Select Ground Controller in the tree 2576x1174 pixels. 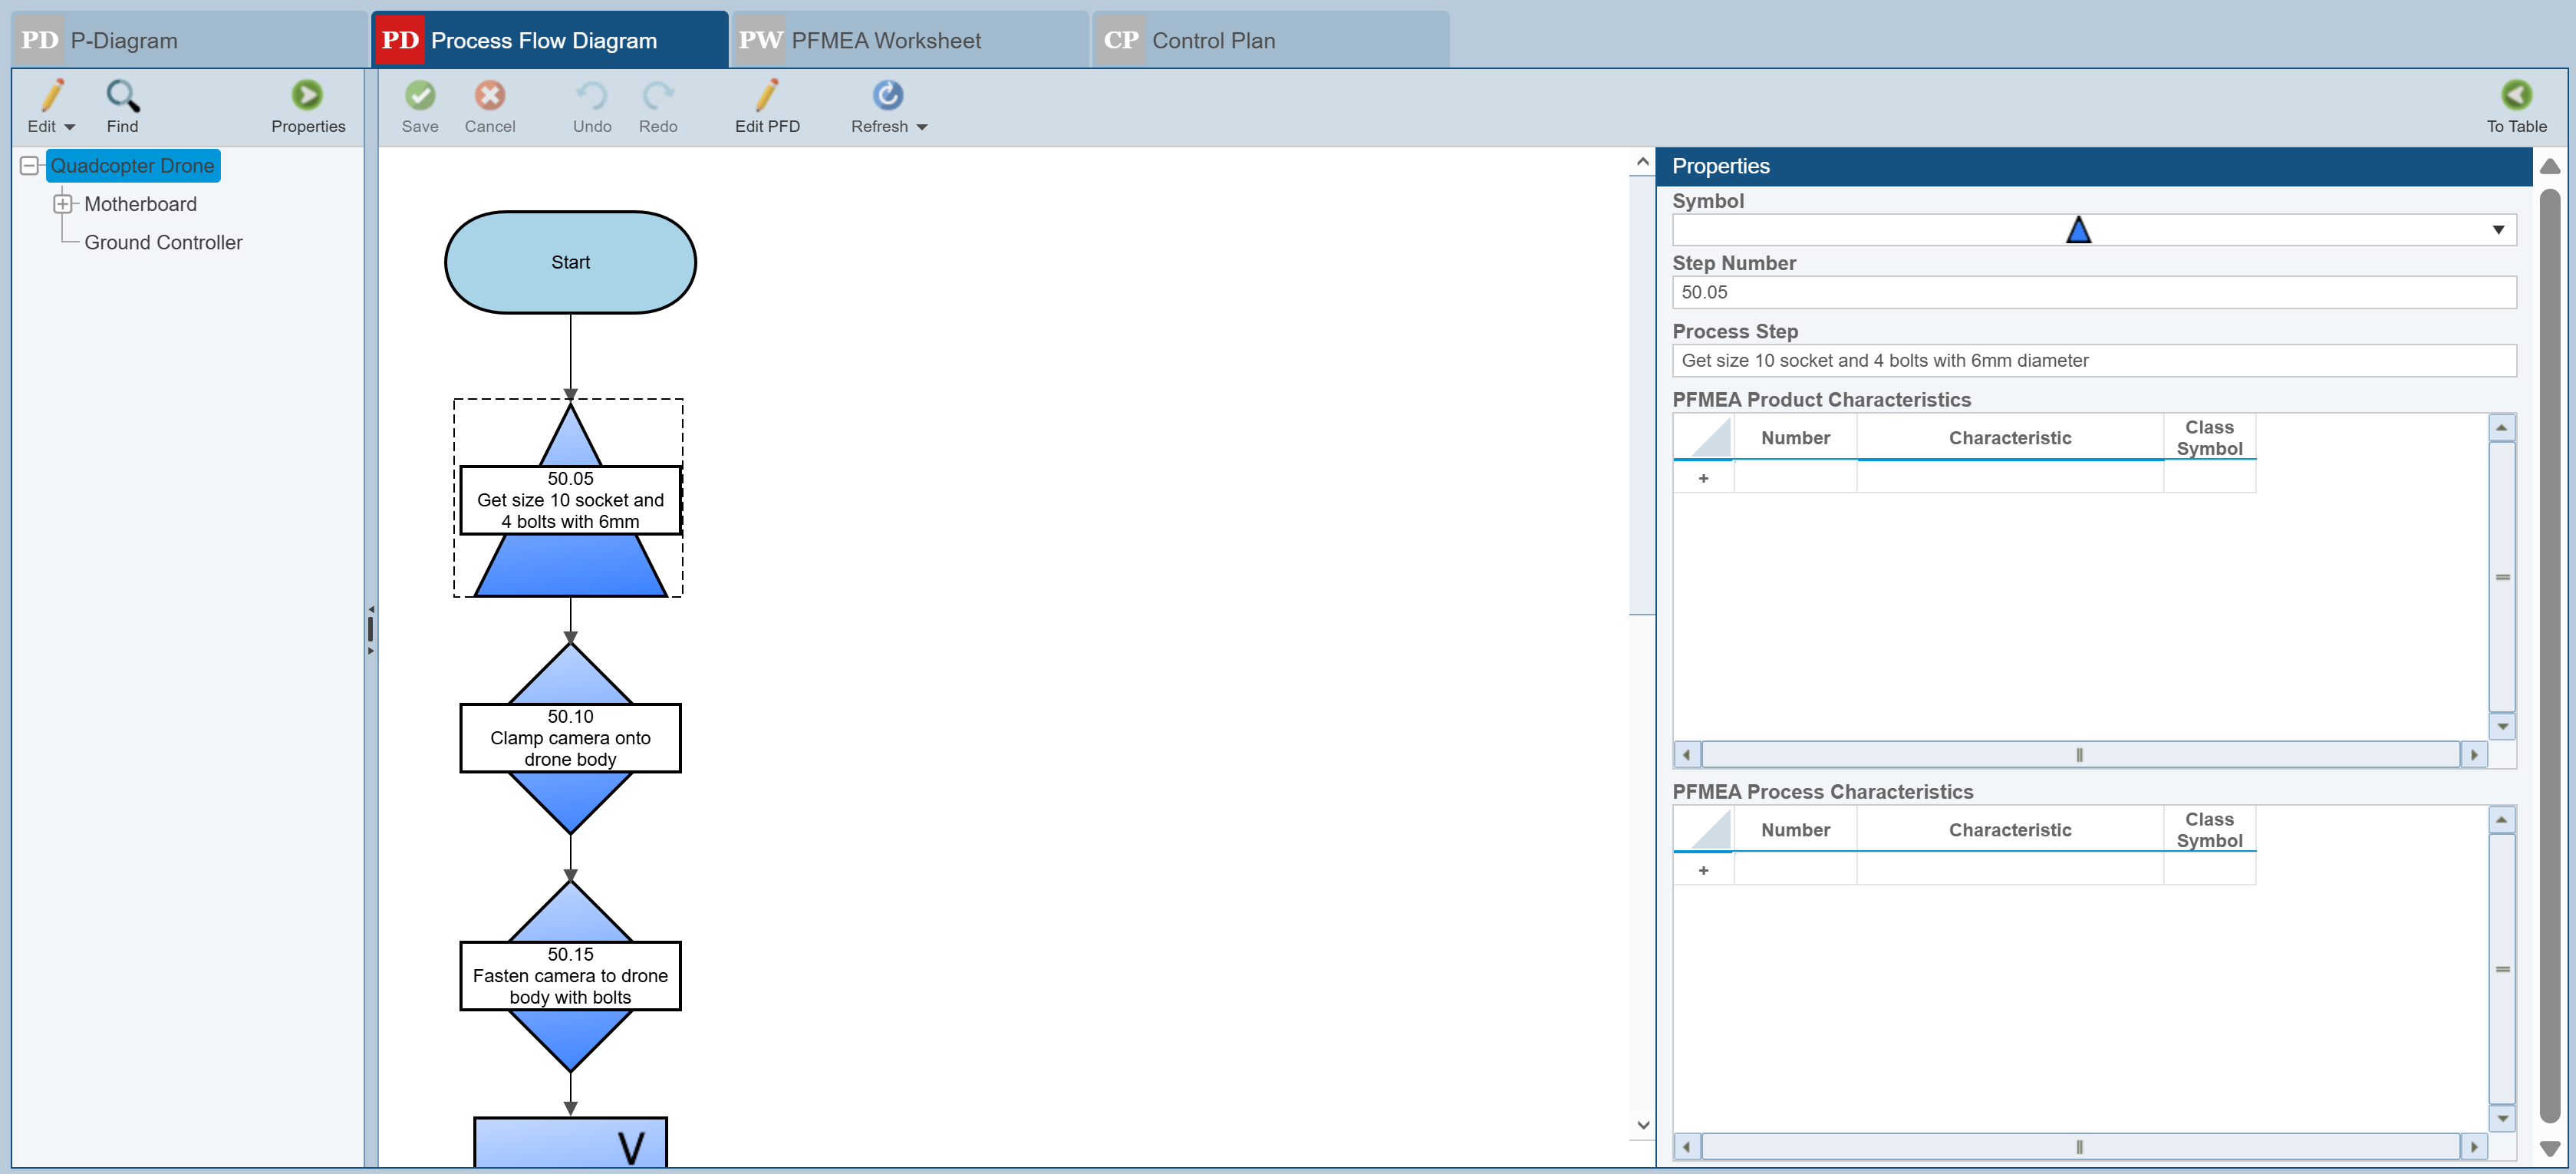[163, 243]
